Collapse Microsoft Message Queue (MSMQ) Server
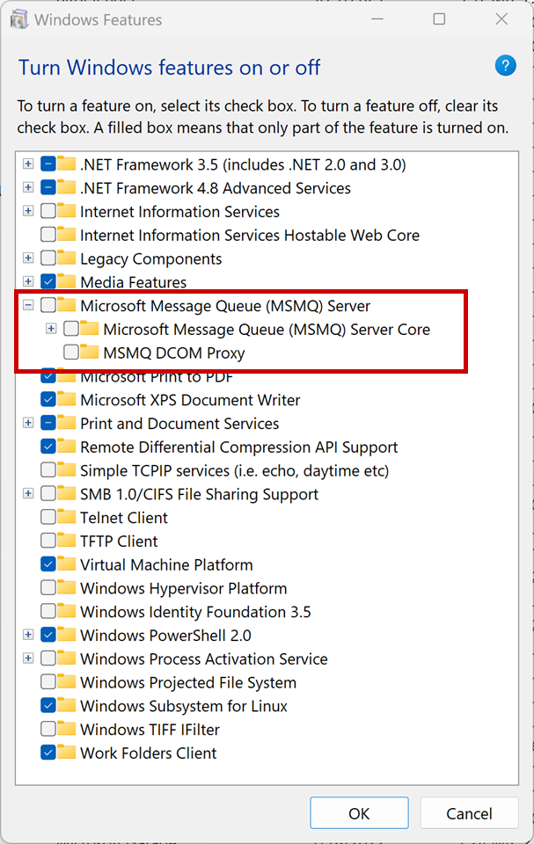This screenshot has width=534, height=844. [28, 305]
